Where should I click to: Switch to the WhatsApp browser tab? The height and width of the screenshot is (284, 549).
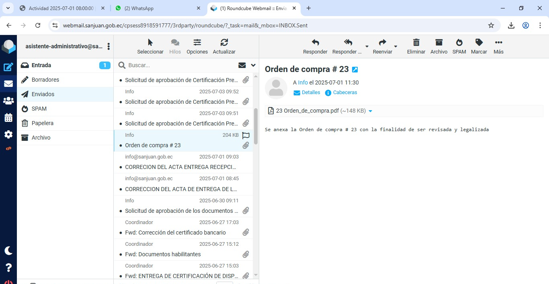pyautogui.click(x=158, y=8)
